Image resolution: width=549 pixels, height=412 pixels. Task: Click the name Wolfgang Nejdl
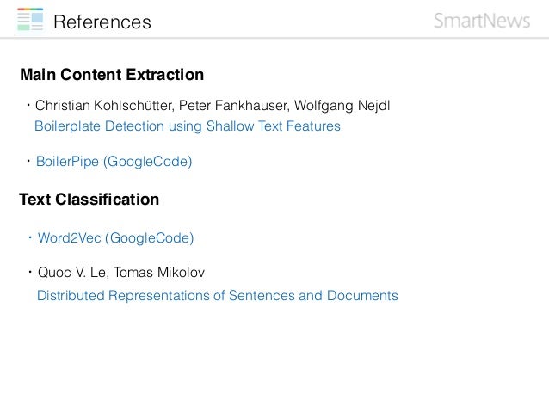[x=342, y=105]
